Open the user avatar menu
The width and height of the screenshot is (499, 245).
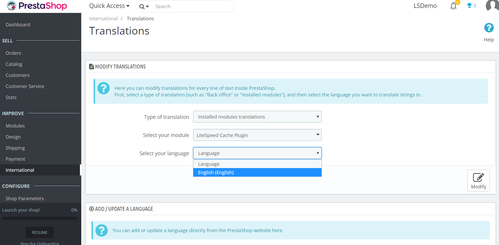click(492, 6)
